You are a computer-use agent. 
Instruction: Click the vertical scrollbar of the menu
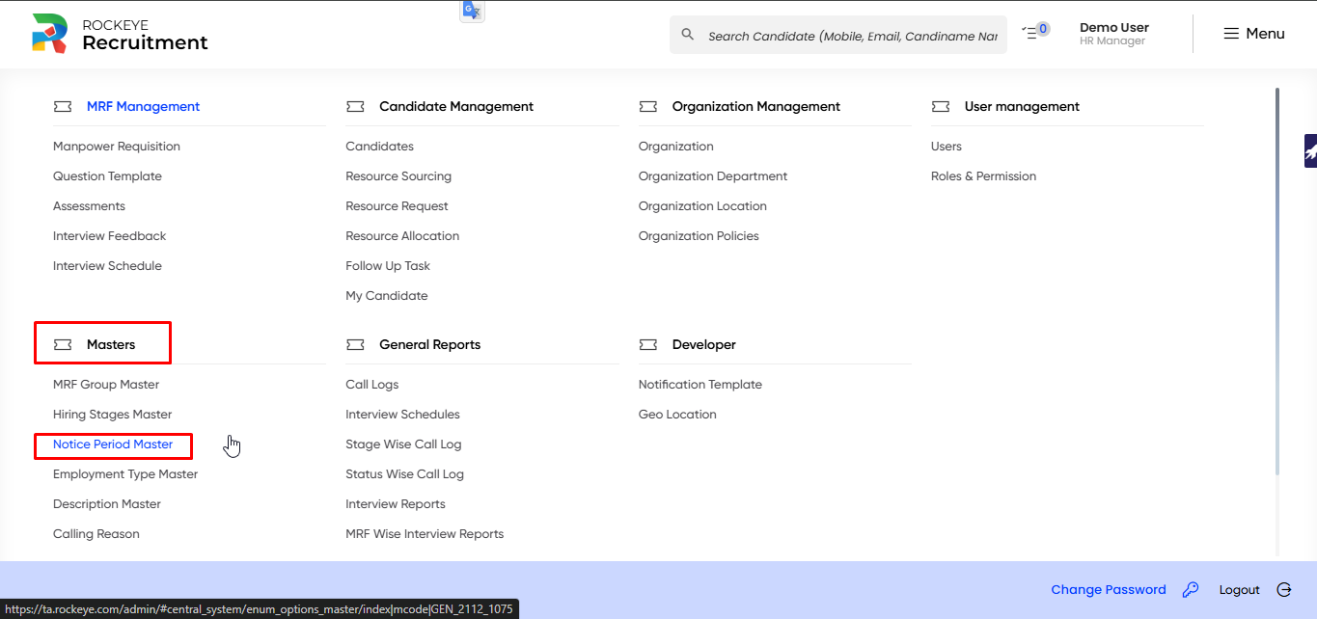click(x=1277, y=282)
